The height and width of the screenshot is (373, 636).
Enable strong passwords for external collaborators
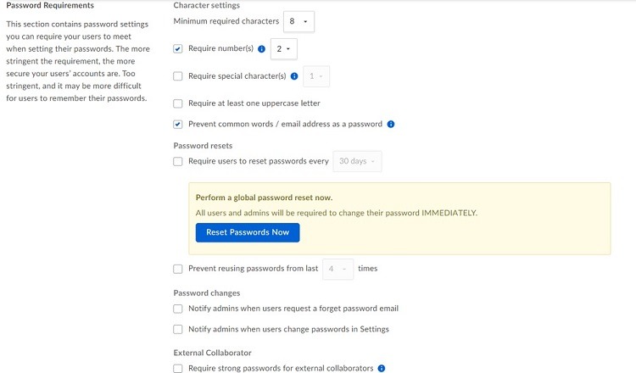(x=178, y=368)
